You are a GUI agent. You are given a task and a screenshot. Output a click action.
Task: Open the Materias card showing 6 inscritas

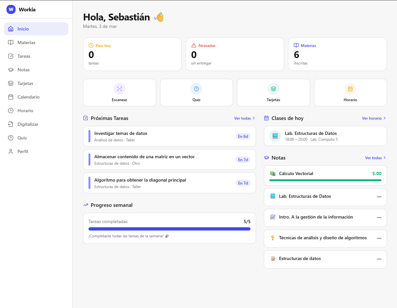[x=337, y=54]
